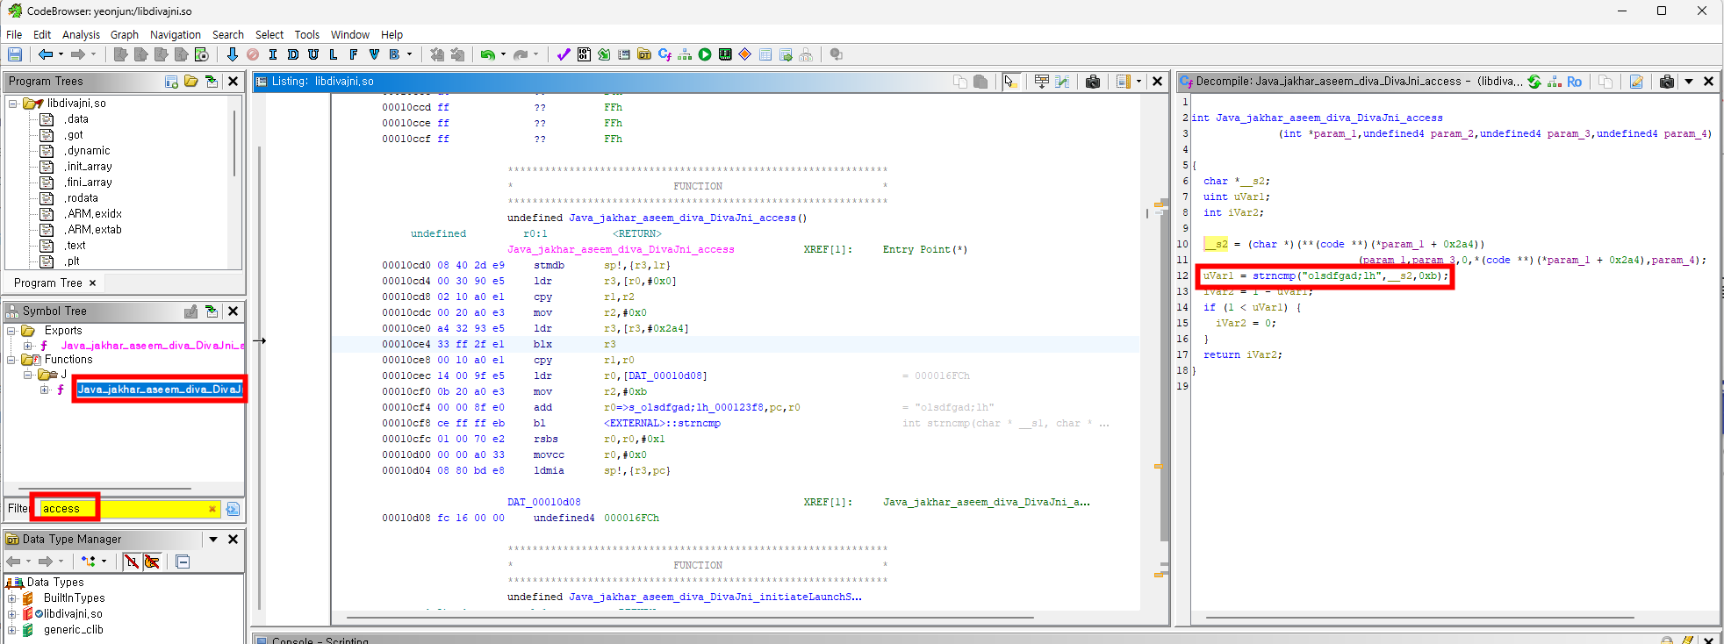This screenshot has height=644, width=1724.
Task: Open the bookmark 'B' type dropdown arrow
Action: 409,54
